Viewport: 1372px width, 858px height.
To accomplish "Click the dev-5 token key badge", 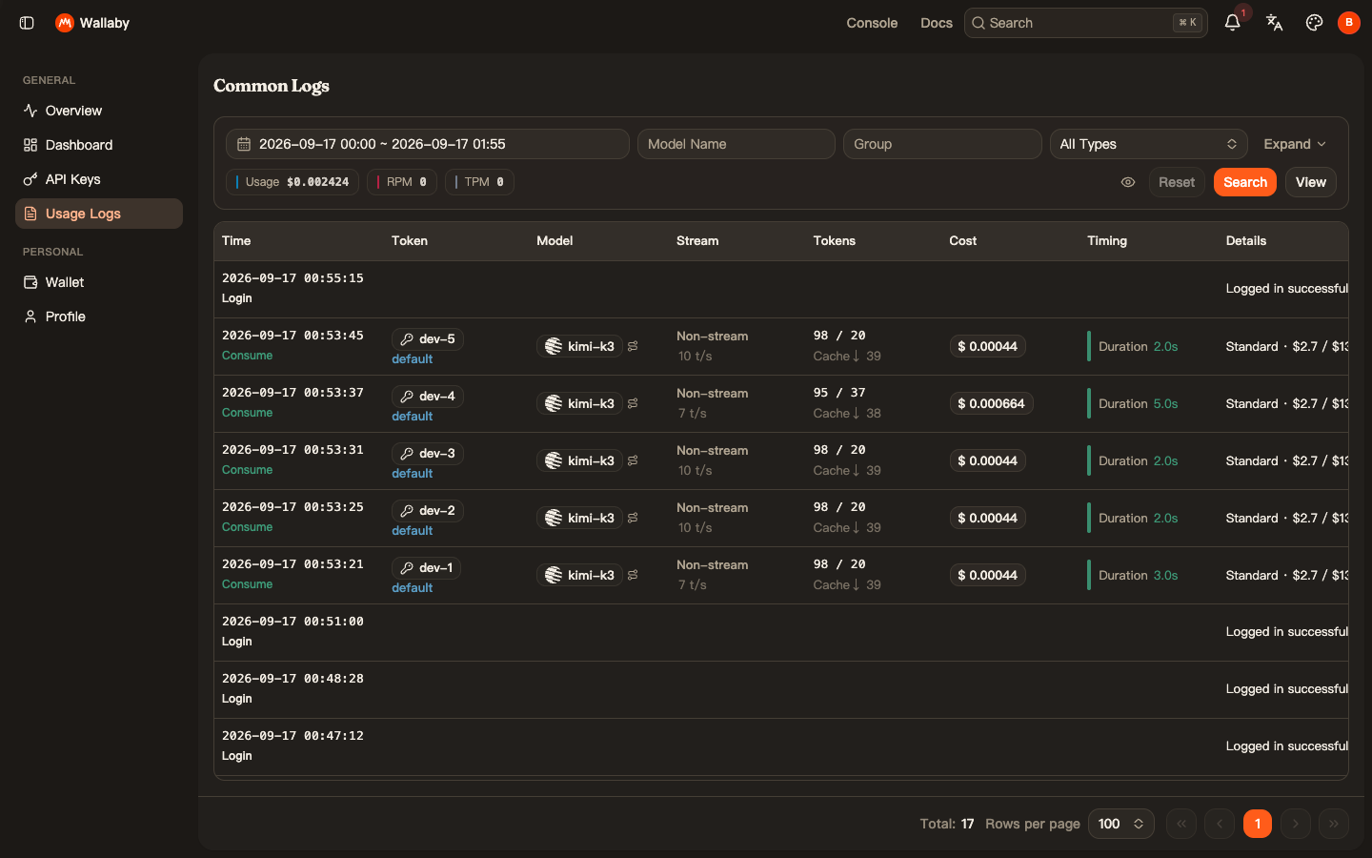I will 427,338.
